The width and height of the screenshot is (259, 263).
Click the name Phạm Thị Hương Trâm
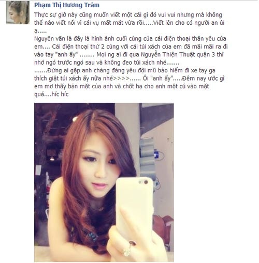67,5
